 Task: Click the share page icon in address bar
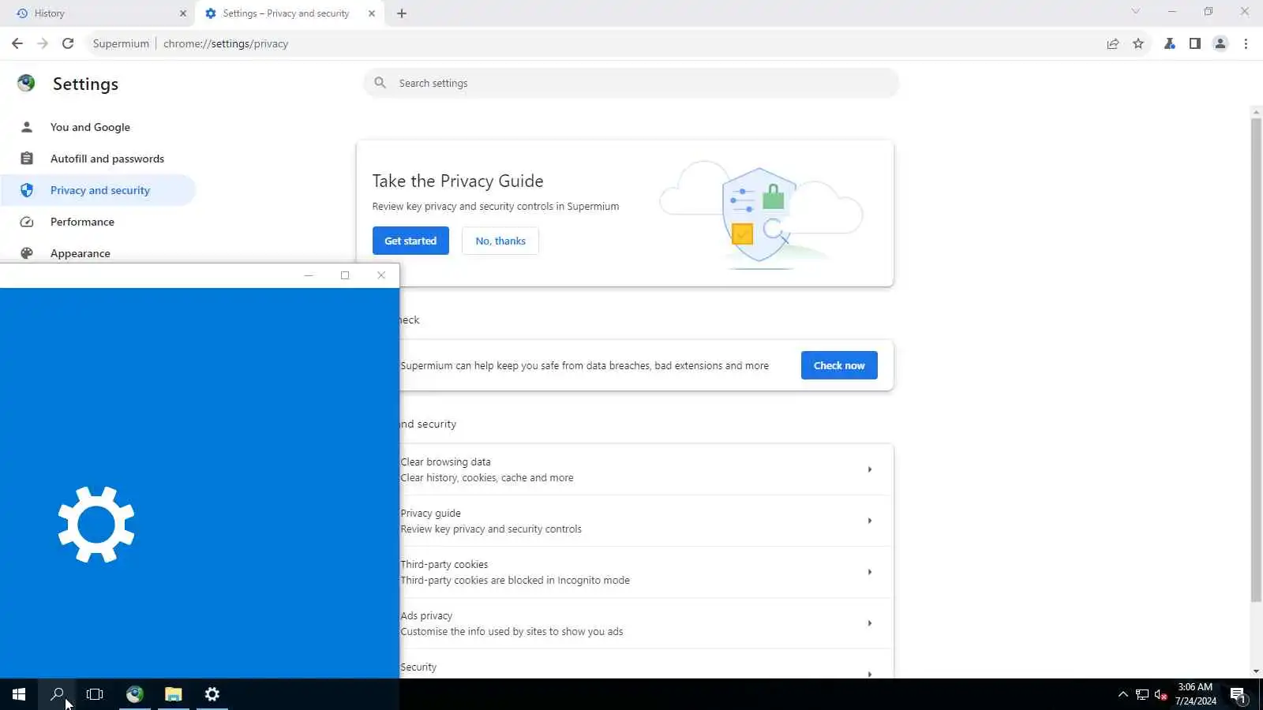pyautogui.click(x=1113, y=43)
